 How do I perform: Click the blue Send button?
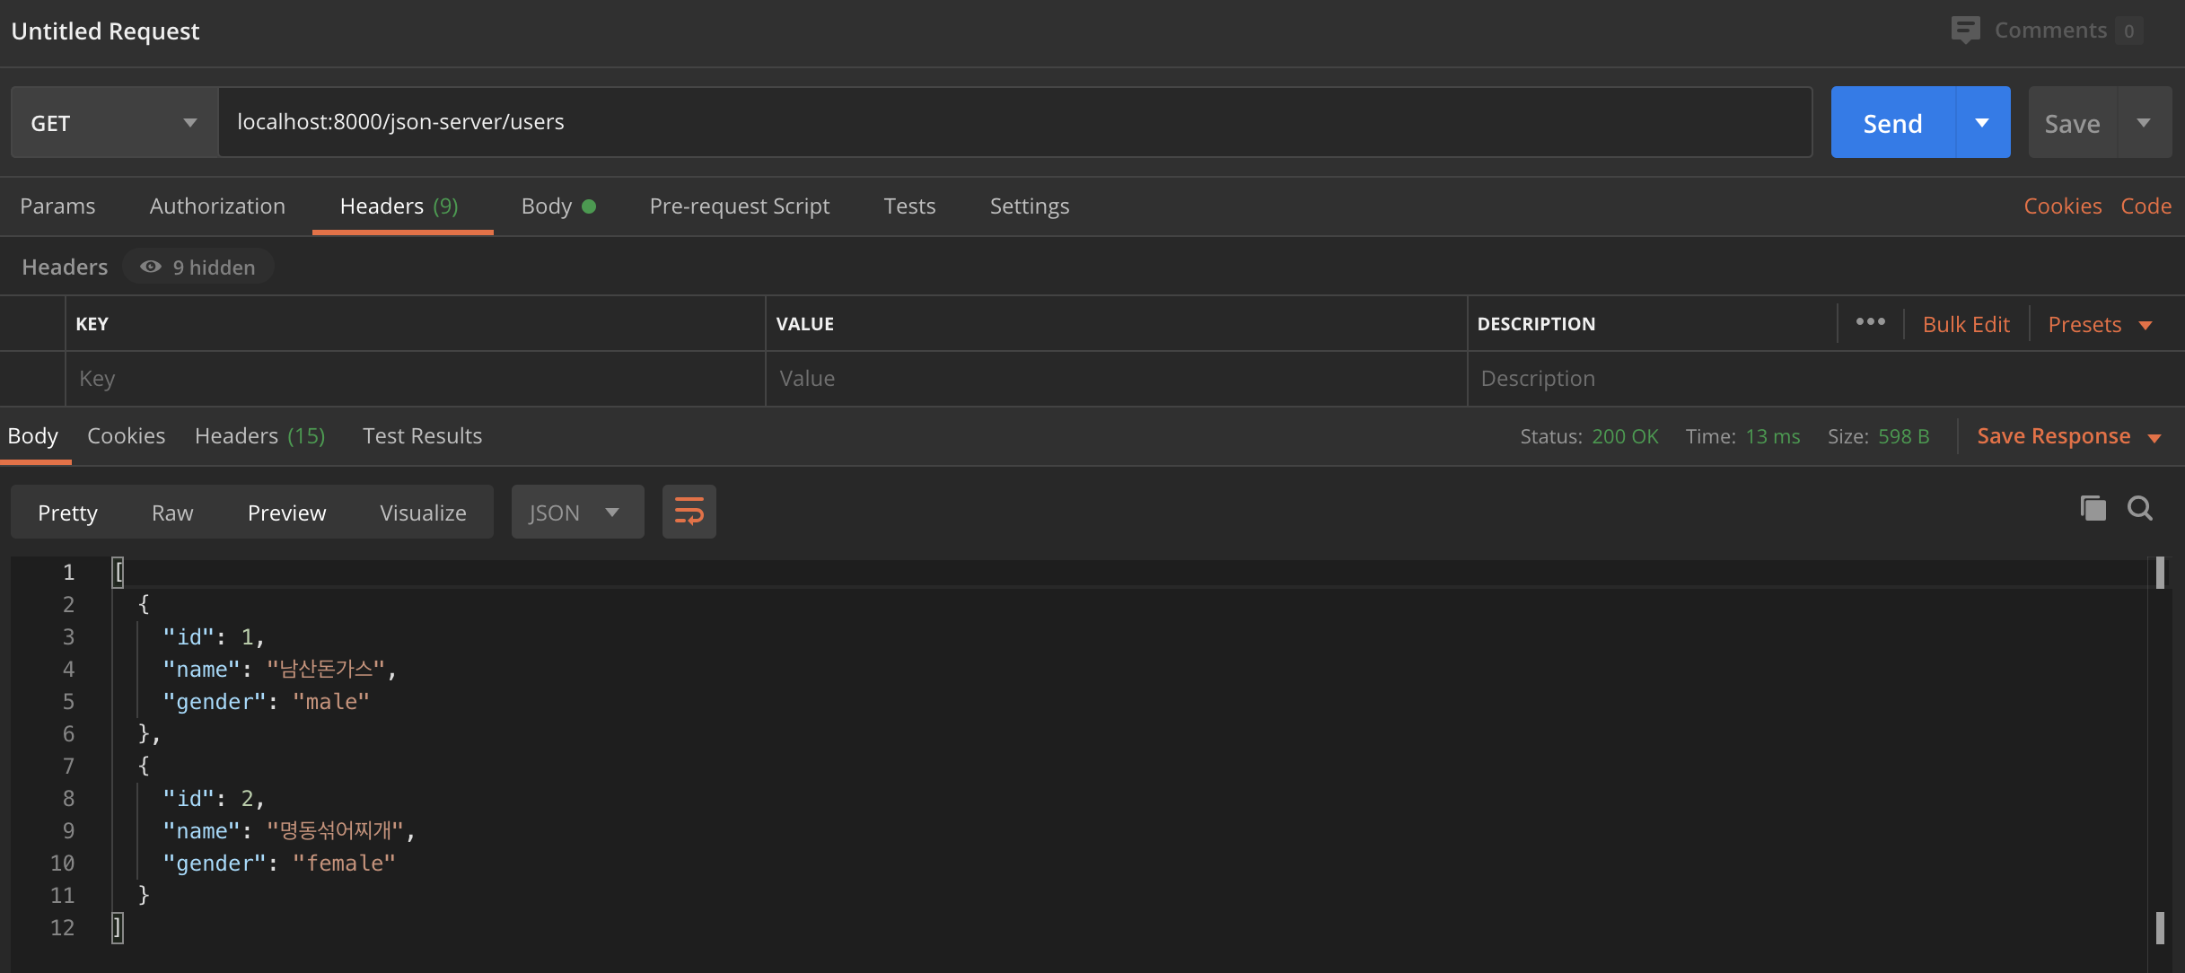pyautogui.click(x=1892, y=123)
